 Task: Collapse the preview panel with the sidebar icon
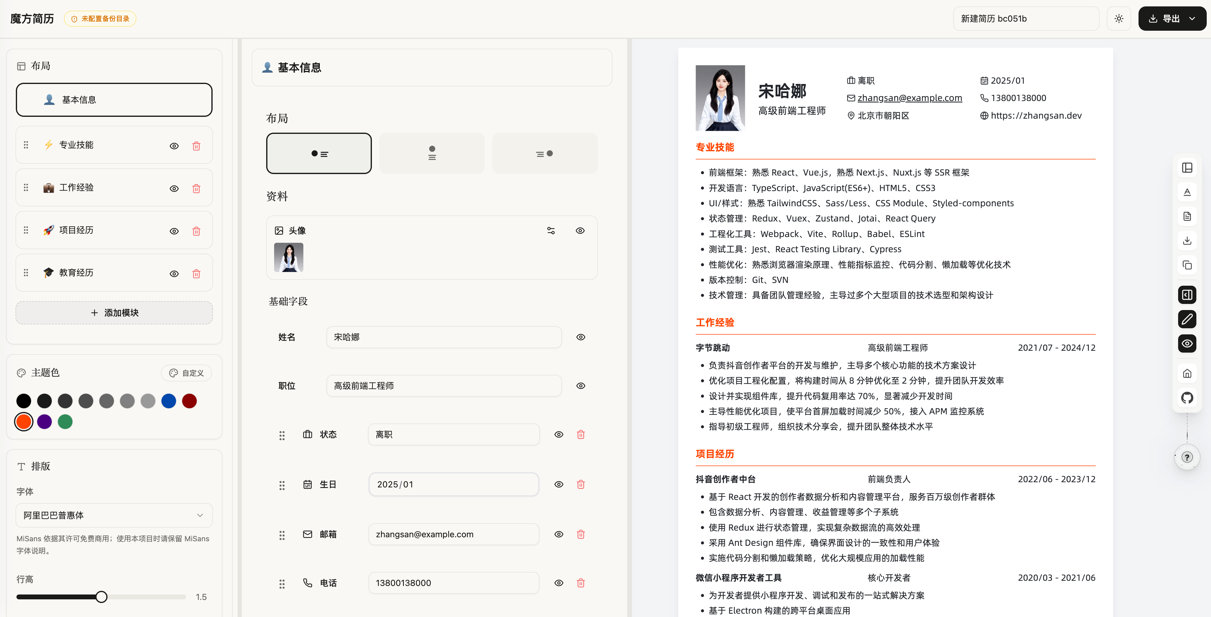1187,295
